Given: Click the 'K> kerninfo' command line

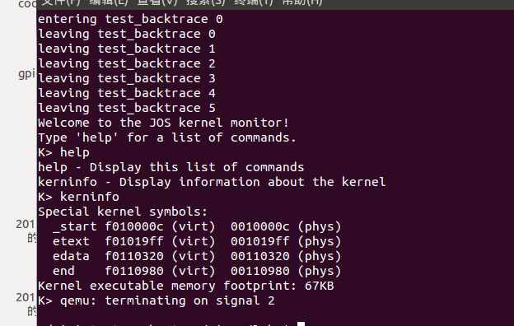Looking at the screenshot, I should (79, 197).
